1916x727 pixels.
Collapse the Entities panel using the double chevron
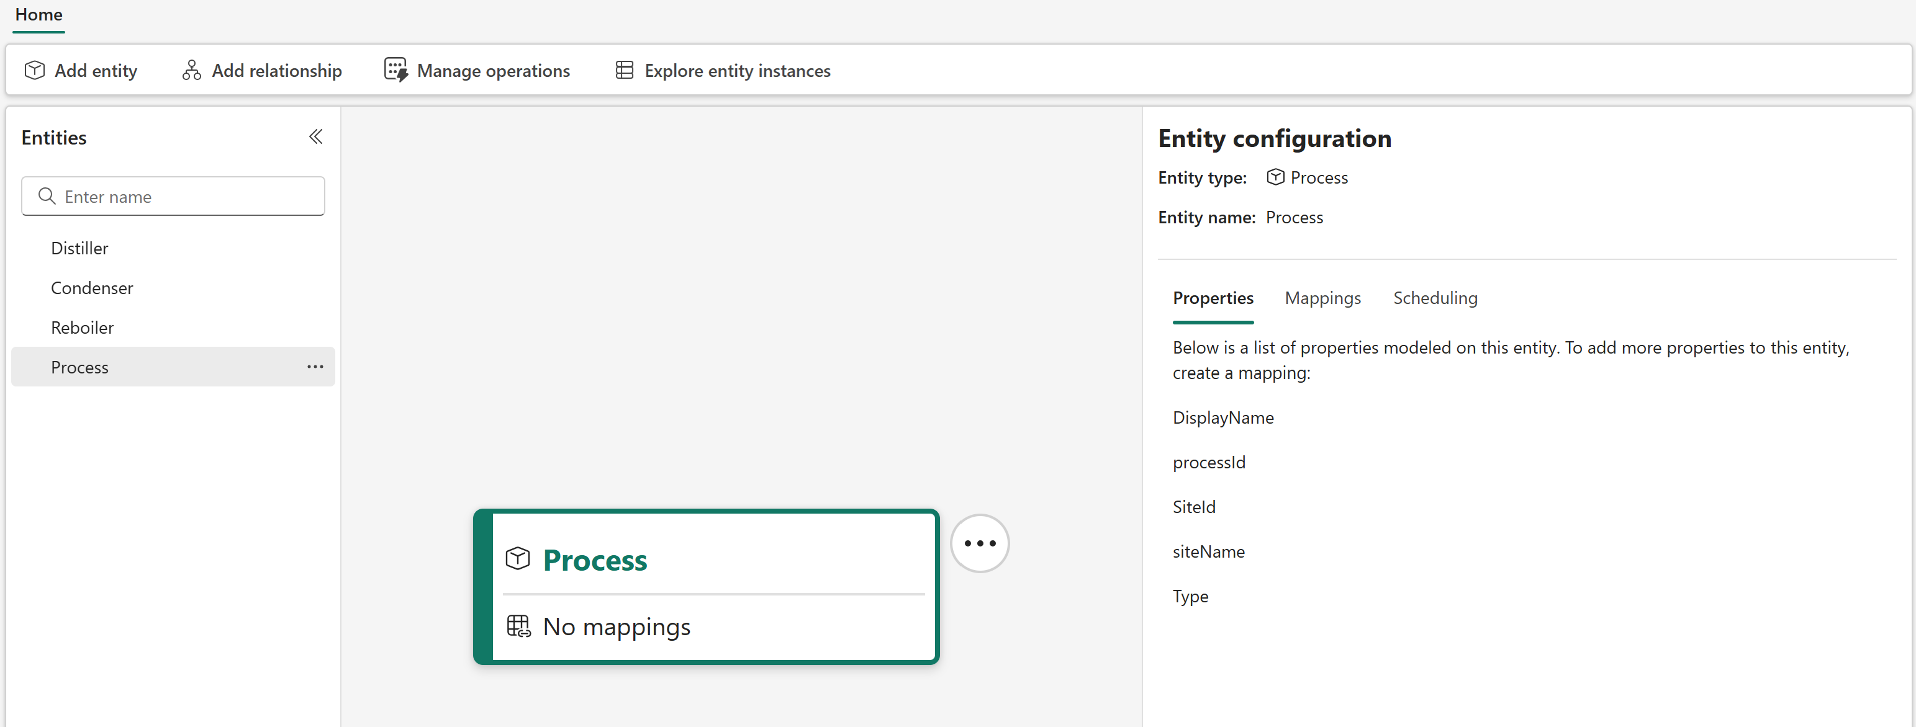click(x=315, y=136)
